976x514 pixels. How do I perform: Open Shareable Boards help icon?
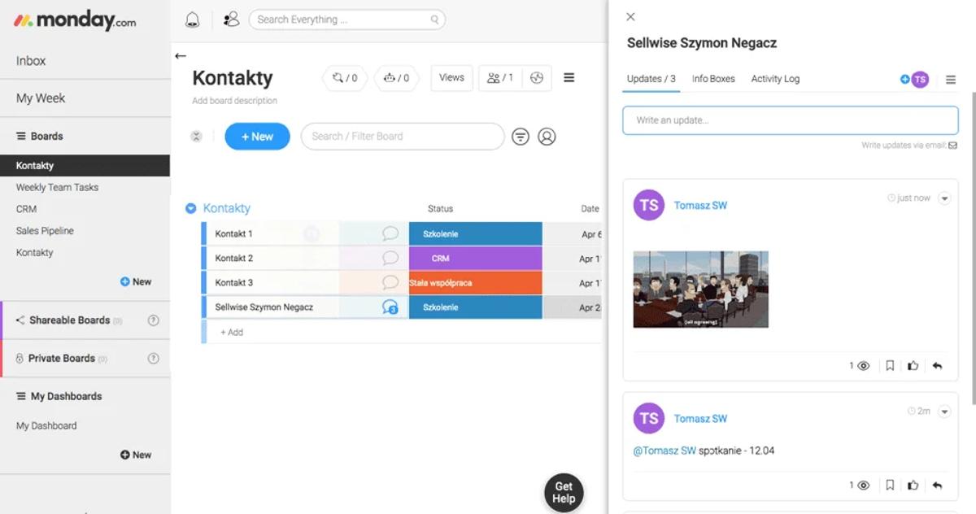(x=153, y=320)
